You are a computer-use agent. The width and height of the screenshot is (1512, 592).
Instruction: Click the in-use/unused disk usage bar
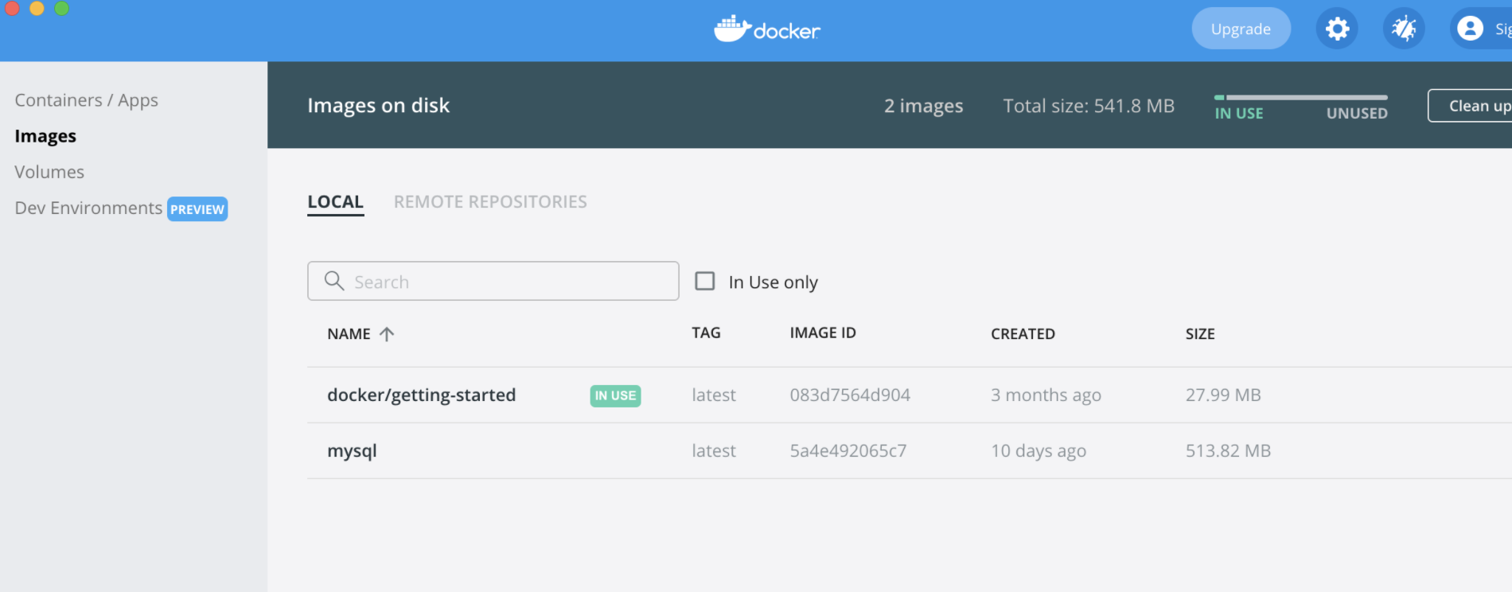(x=1301, y=97)
